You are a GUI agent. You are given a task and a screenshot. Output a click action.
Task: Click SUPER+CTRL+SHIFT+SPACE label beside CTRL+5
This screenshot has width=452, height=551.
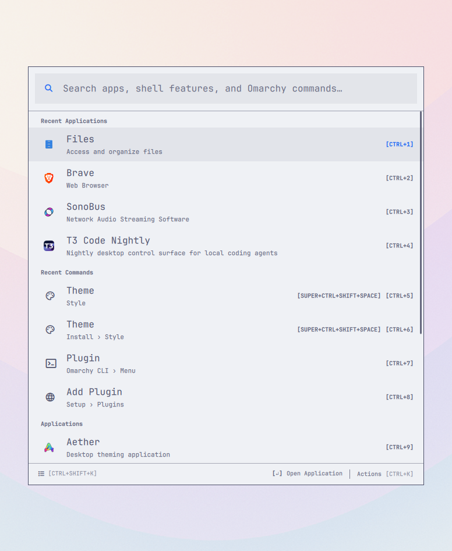339,296
